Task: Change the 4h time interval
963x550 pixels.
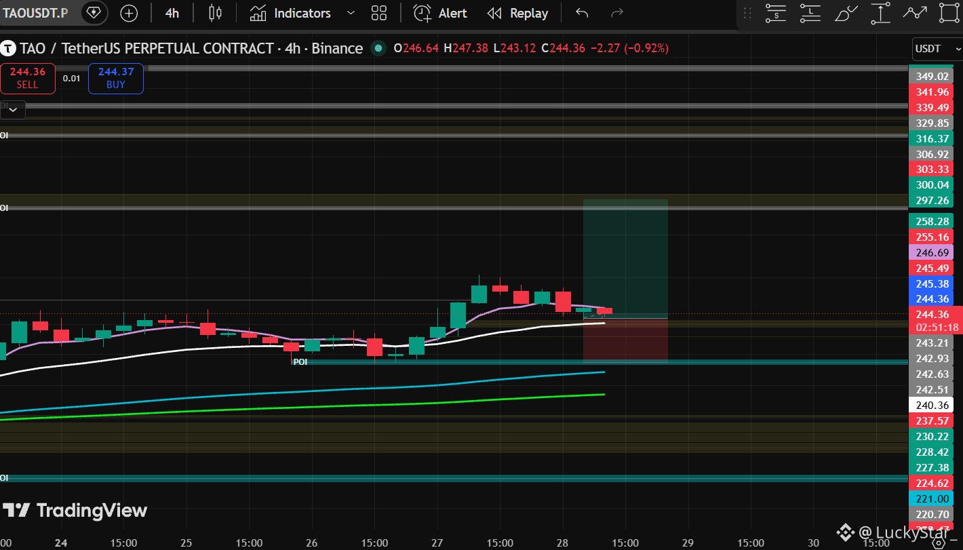Action: (x=172, y=13)
